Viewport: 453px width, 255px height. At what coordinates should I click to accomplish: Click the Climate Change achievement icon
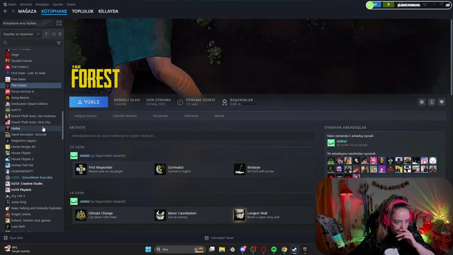click(x=81, y=215)
